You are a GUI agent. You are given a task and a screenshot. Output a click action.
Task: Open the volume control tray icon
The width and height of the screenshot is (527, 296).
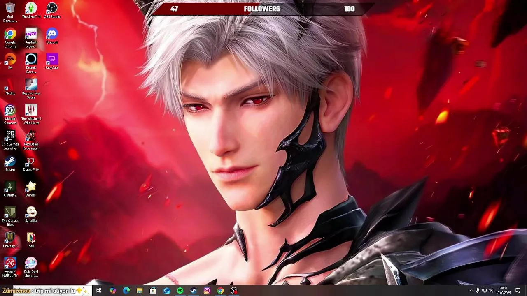491,291
